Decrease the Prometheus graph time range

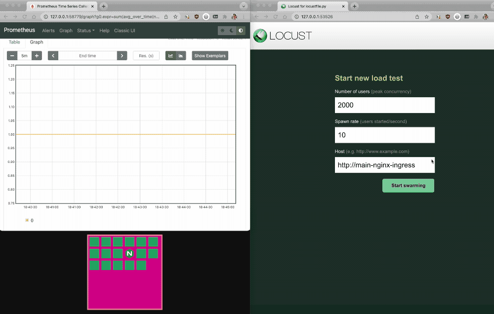pos(12,56)
